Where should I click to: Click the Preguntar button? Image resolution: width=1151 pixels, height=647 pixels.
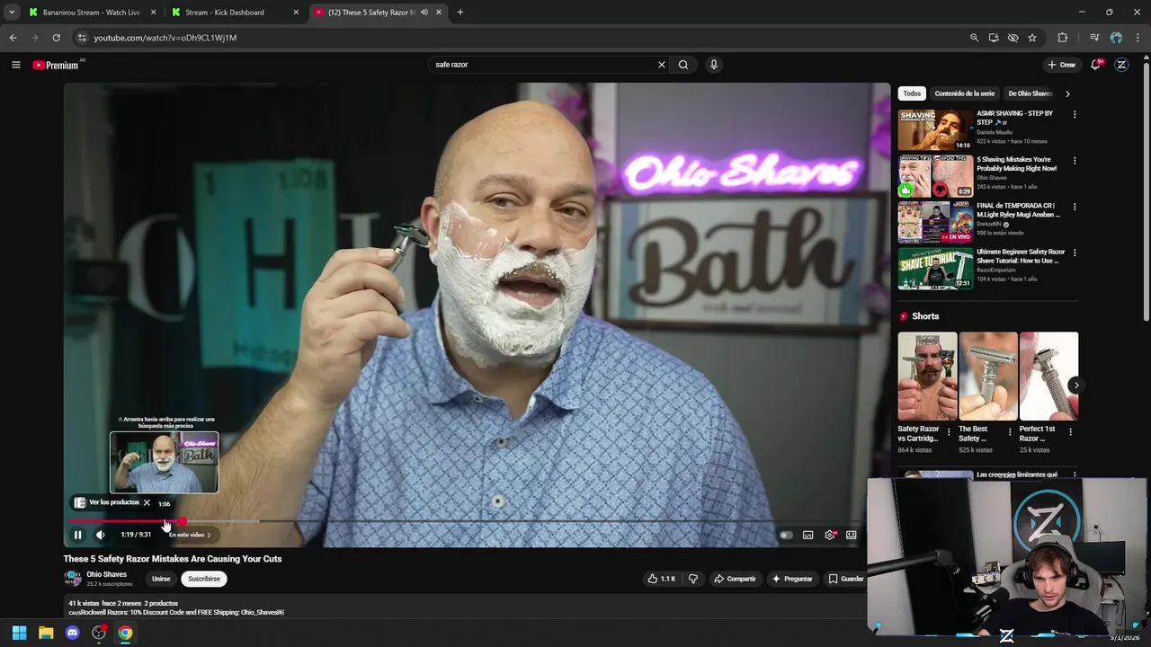click(792, 579)
